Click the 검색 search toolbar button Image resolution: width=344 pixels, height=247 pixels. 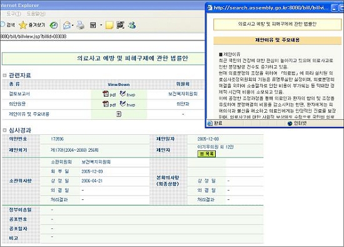click(8, 24)
